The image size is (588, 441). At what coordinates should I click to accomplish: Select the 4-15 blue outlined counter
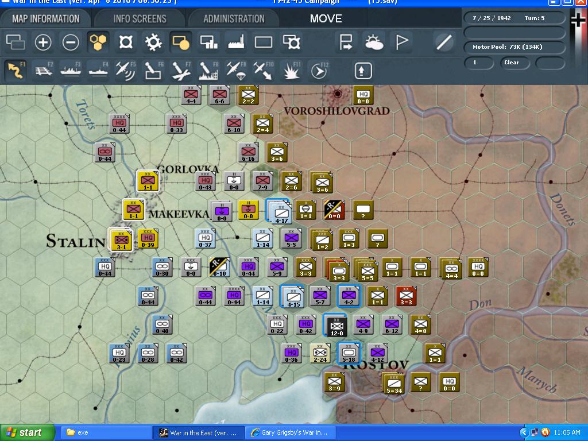(292, 297)
